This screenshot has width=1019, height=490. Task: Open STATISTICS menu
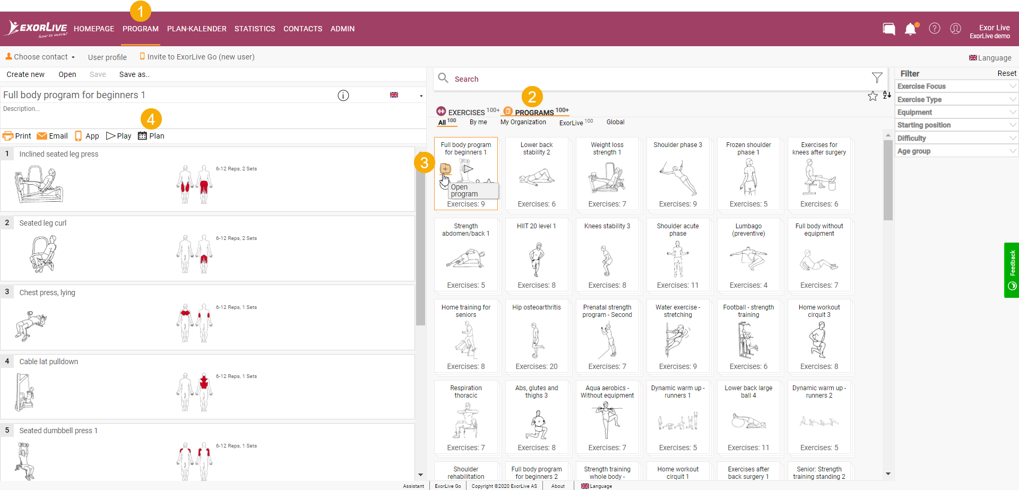(255, 29)
